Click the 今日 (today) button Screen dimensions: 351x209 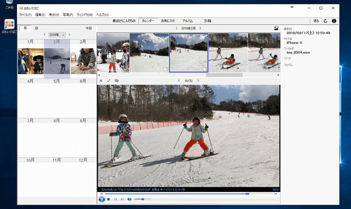click(x=89, y=28)
